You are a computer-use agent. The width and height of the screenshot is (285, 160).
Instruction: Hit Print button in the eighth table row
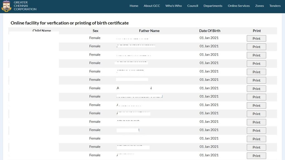coord(256,97)
